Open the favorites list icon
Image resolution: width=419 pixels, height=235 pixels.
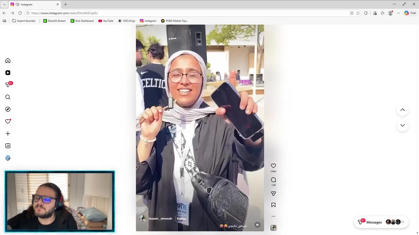pyautogui.click(x=382, y=13)
